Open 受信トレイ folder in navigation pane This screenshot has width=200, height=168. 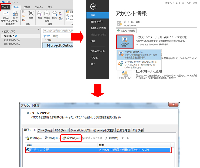pyautogui.click(x=9, y=36)
